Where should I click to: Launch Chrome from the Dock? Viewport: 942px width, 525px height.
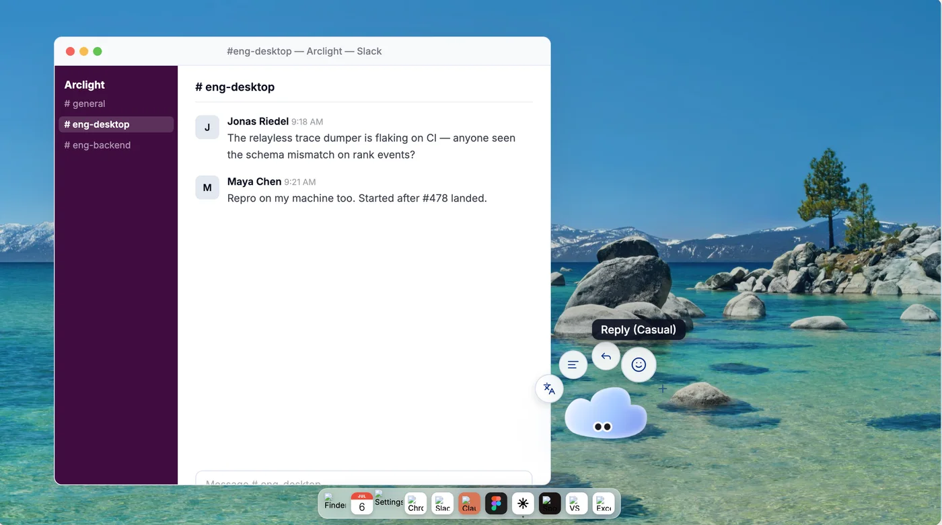point(416,503)
